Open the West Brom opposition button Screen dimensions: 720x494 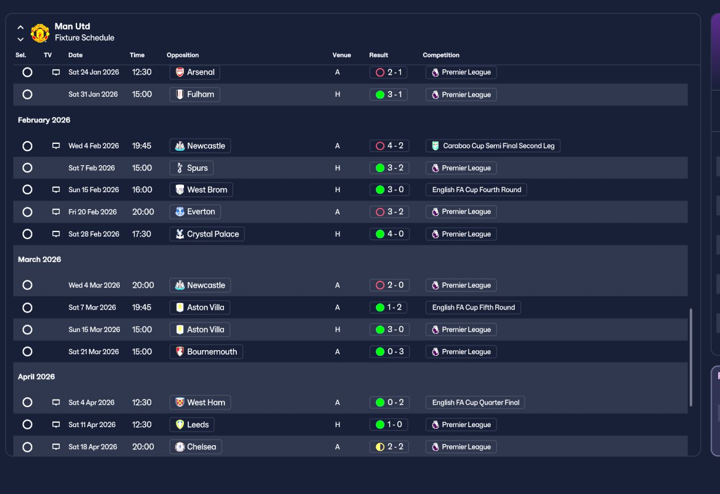201,190
